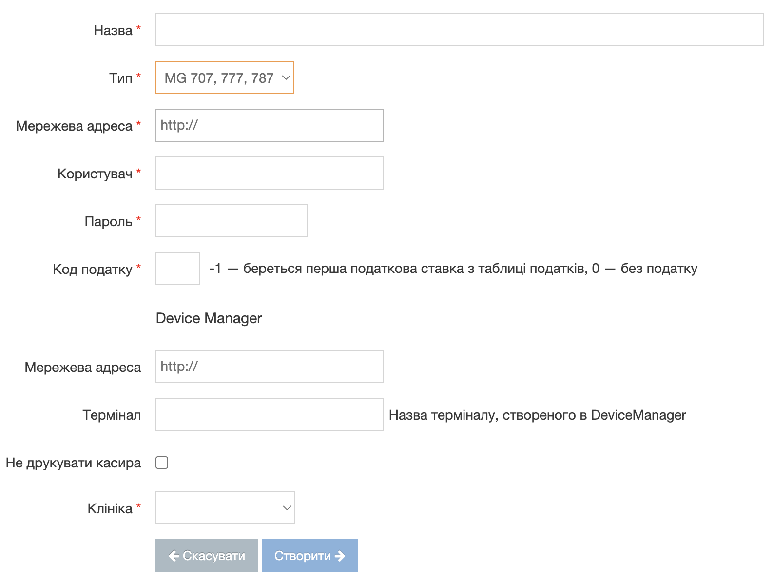This screenshot has width=773, height=581.
Task: Click into the Пароль field
Action: click(232, 221)
